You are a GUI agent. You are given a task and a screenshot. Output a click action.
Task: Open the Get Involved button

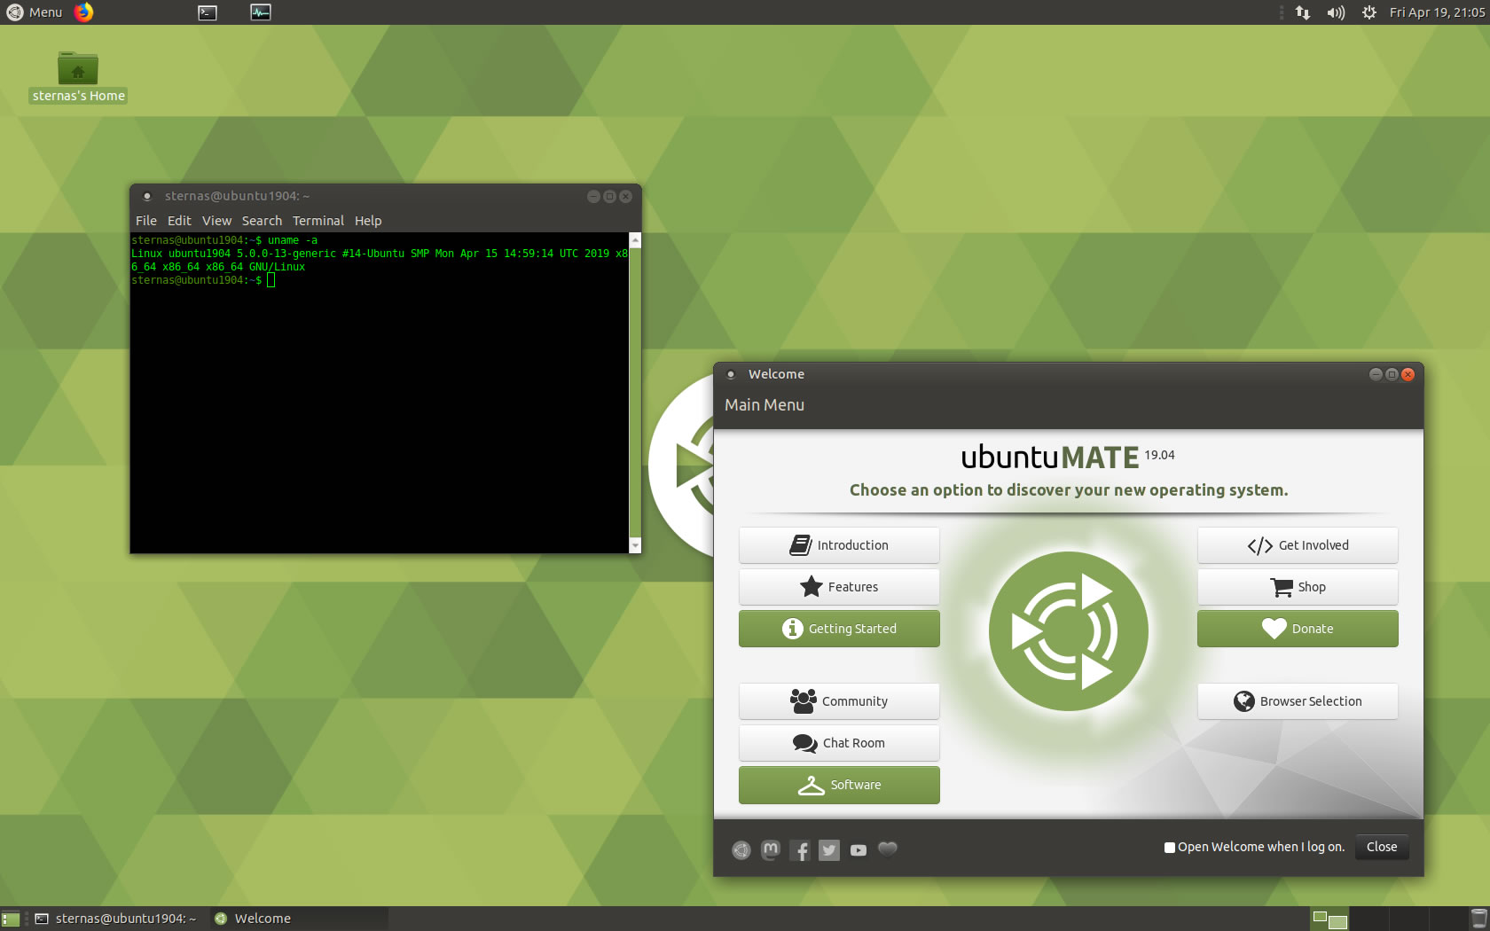[1298, 545]
